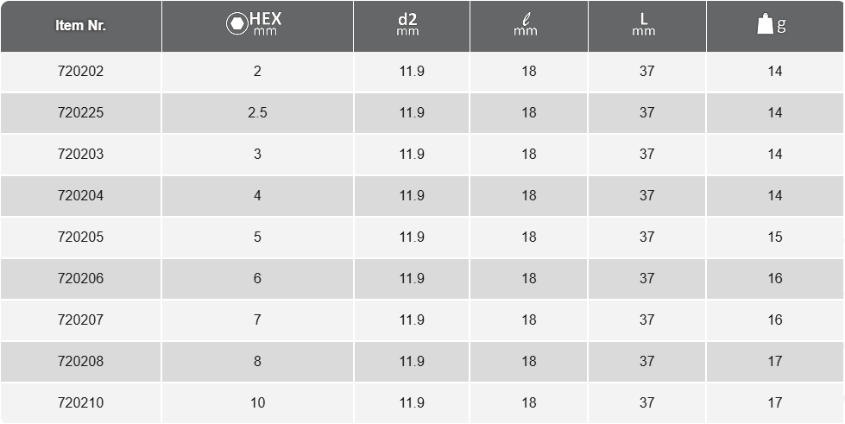The width and height of the screenshot is (845, 424).
Task: Select item number 720225
Action: [81, 113]
